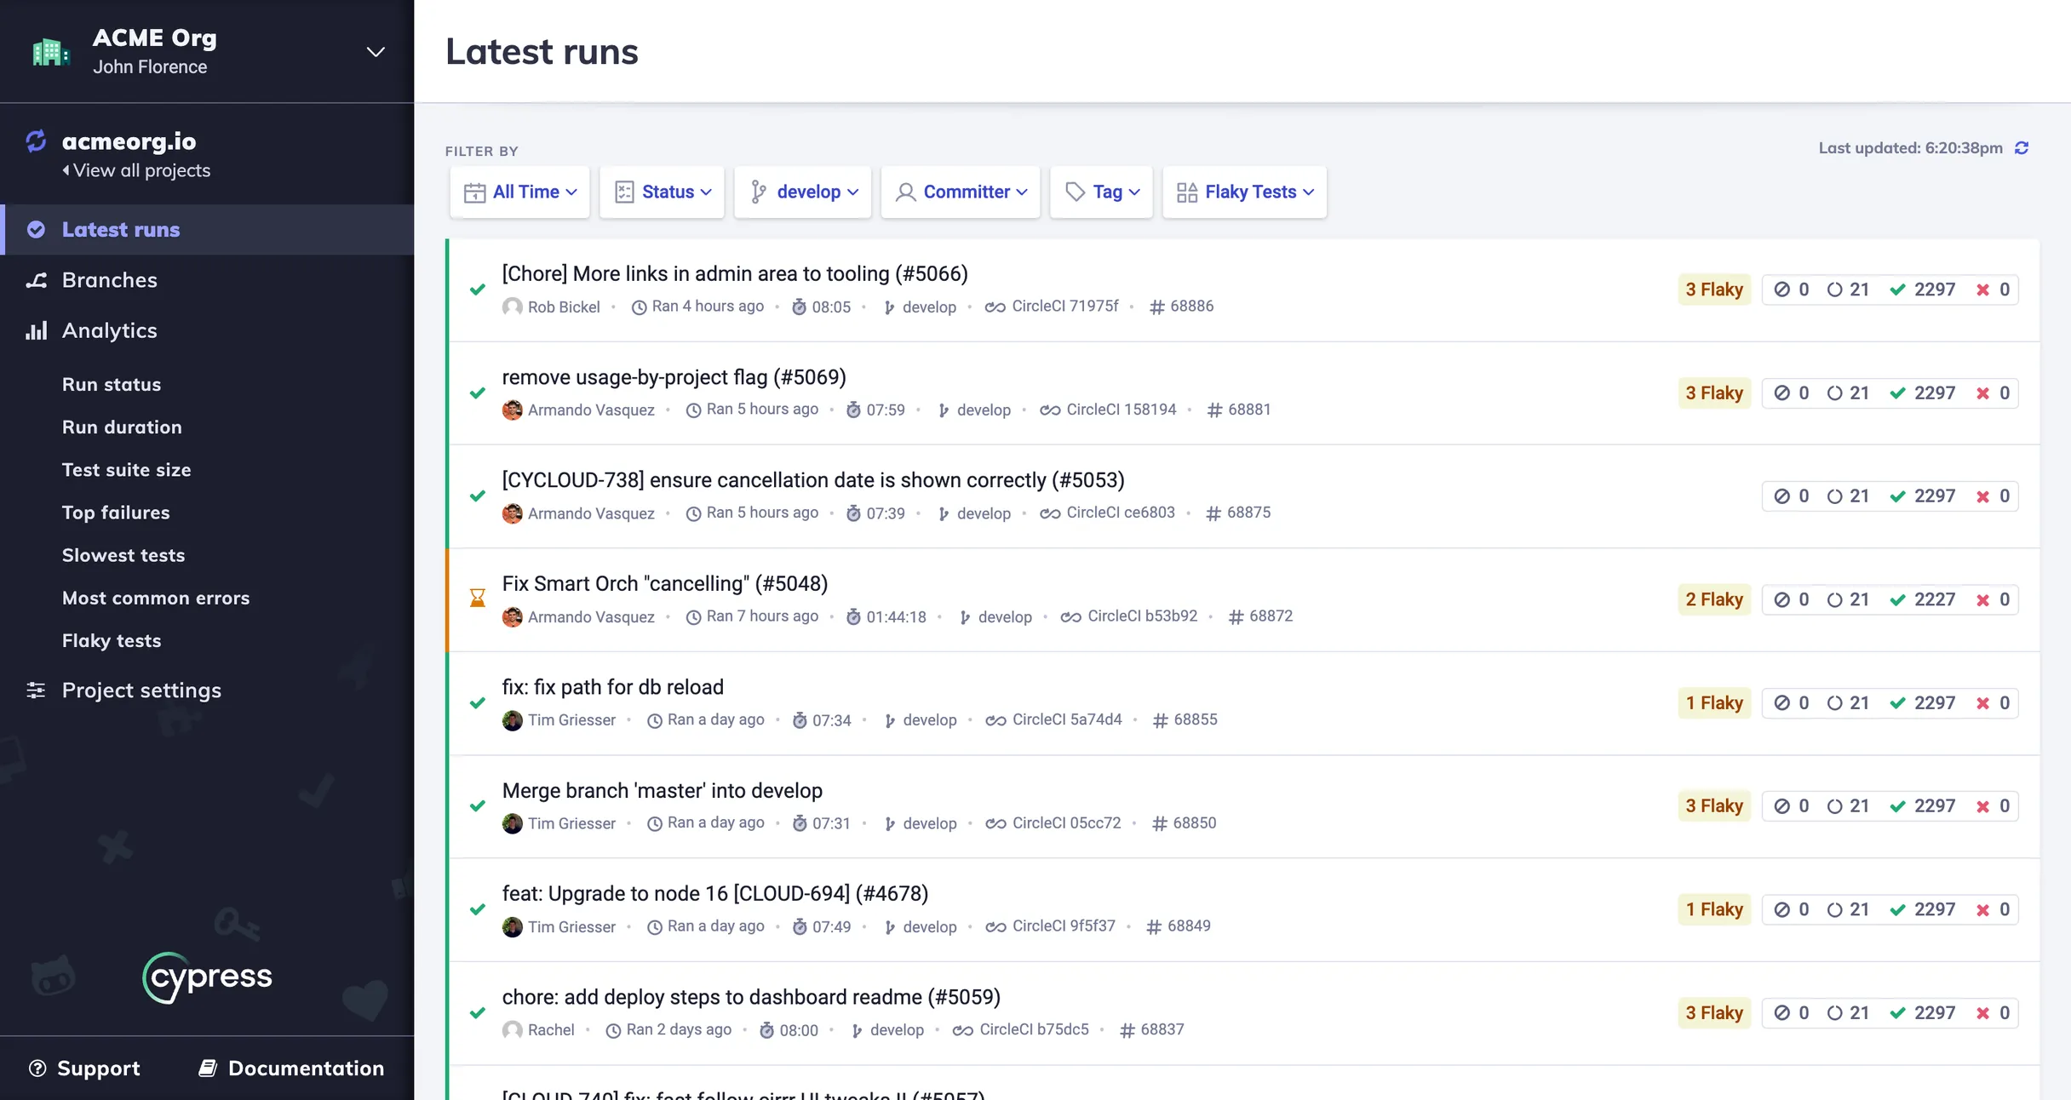Click the stopwatch icon beside 01:44:18
2071x1100 pixels.
853,616
